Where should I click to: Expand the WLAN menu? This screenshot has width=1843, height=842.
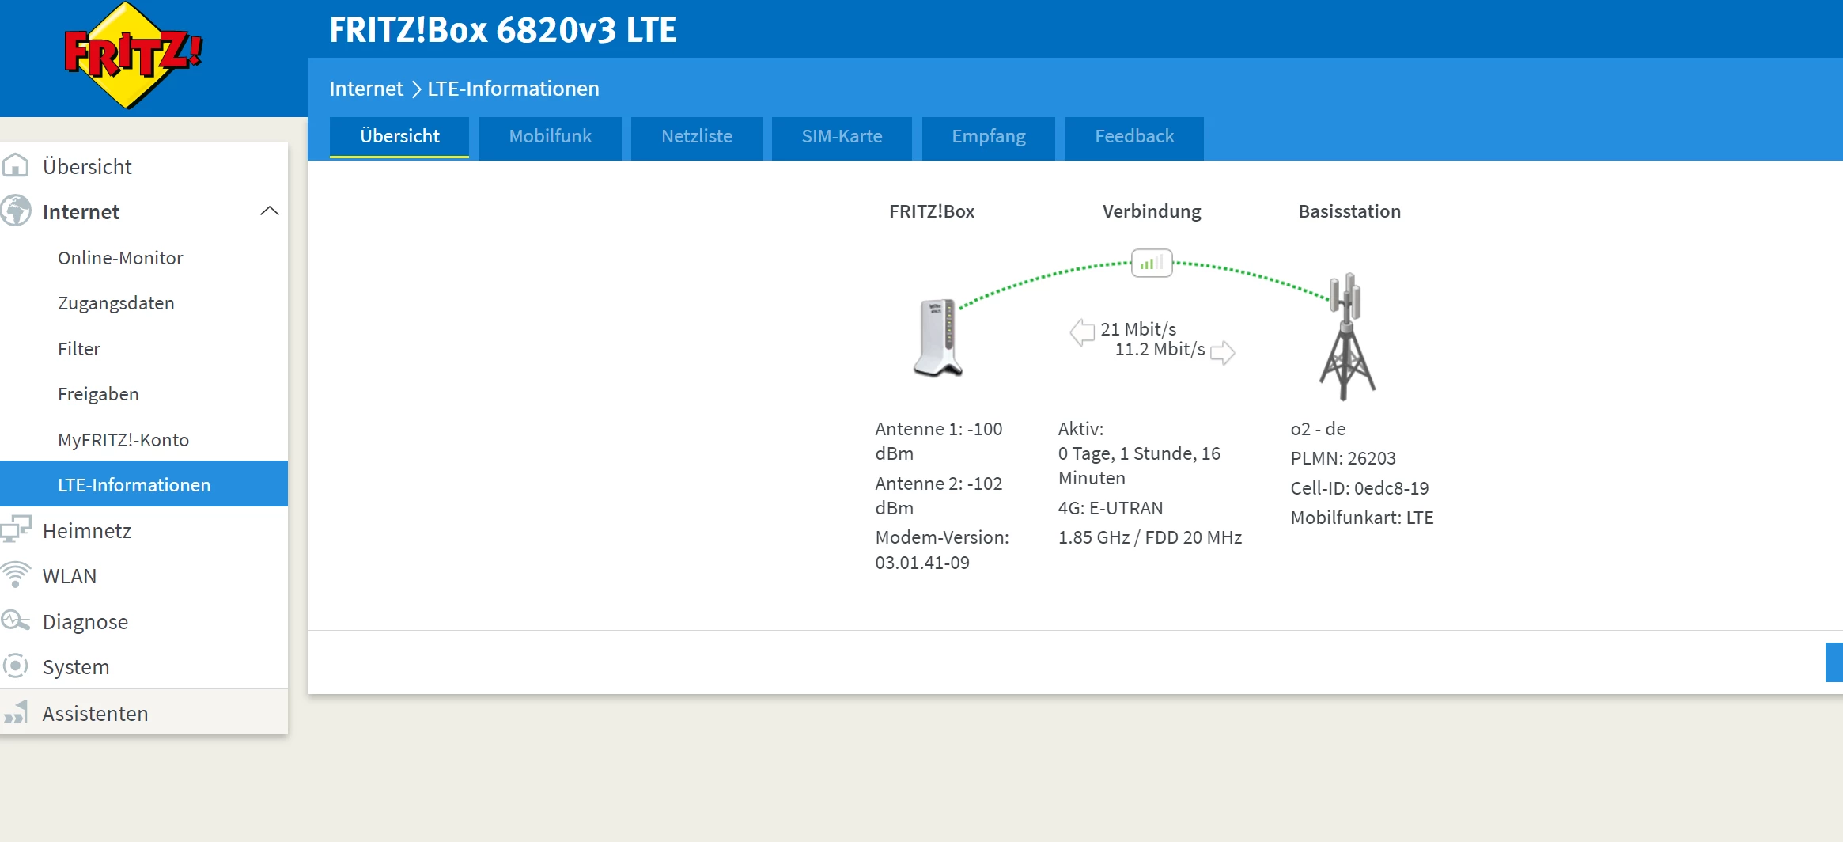[144, 576]
